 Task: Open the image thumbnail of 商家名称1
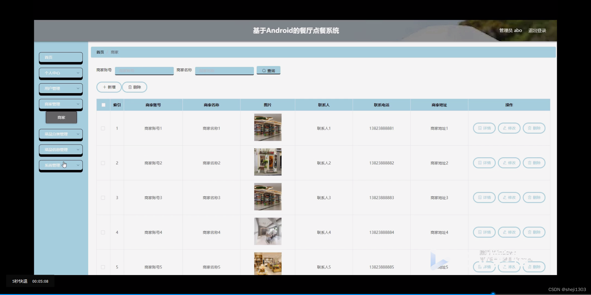click(268, 127)
